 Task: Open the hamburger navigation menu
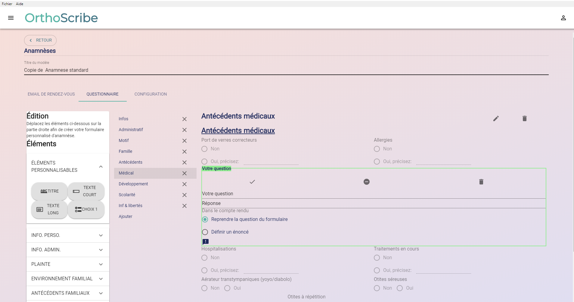11,18
